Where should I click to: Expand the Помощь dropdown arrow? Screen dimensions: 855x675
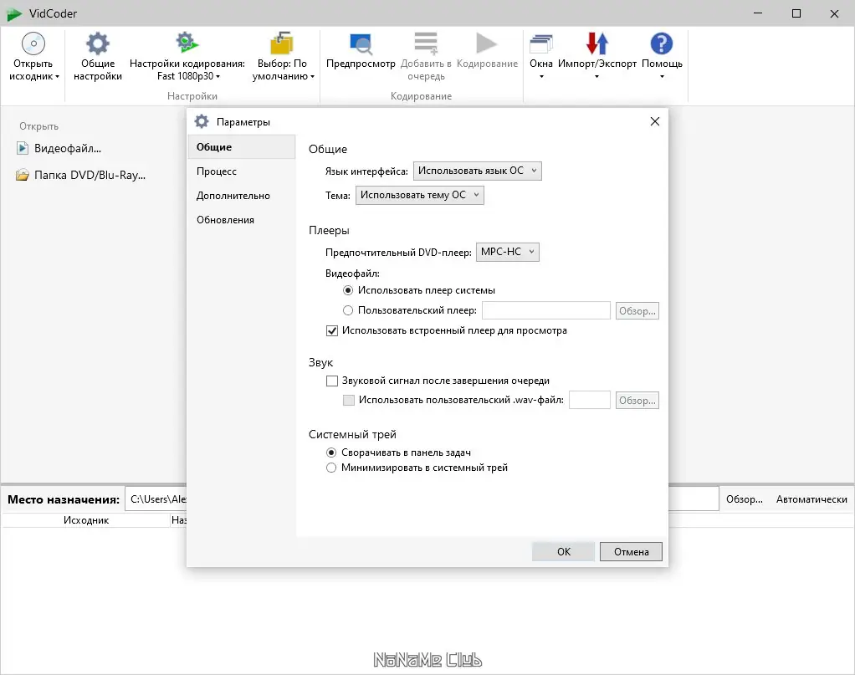point(662,77)
